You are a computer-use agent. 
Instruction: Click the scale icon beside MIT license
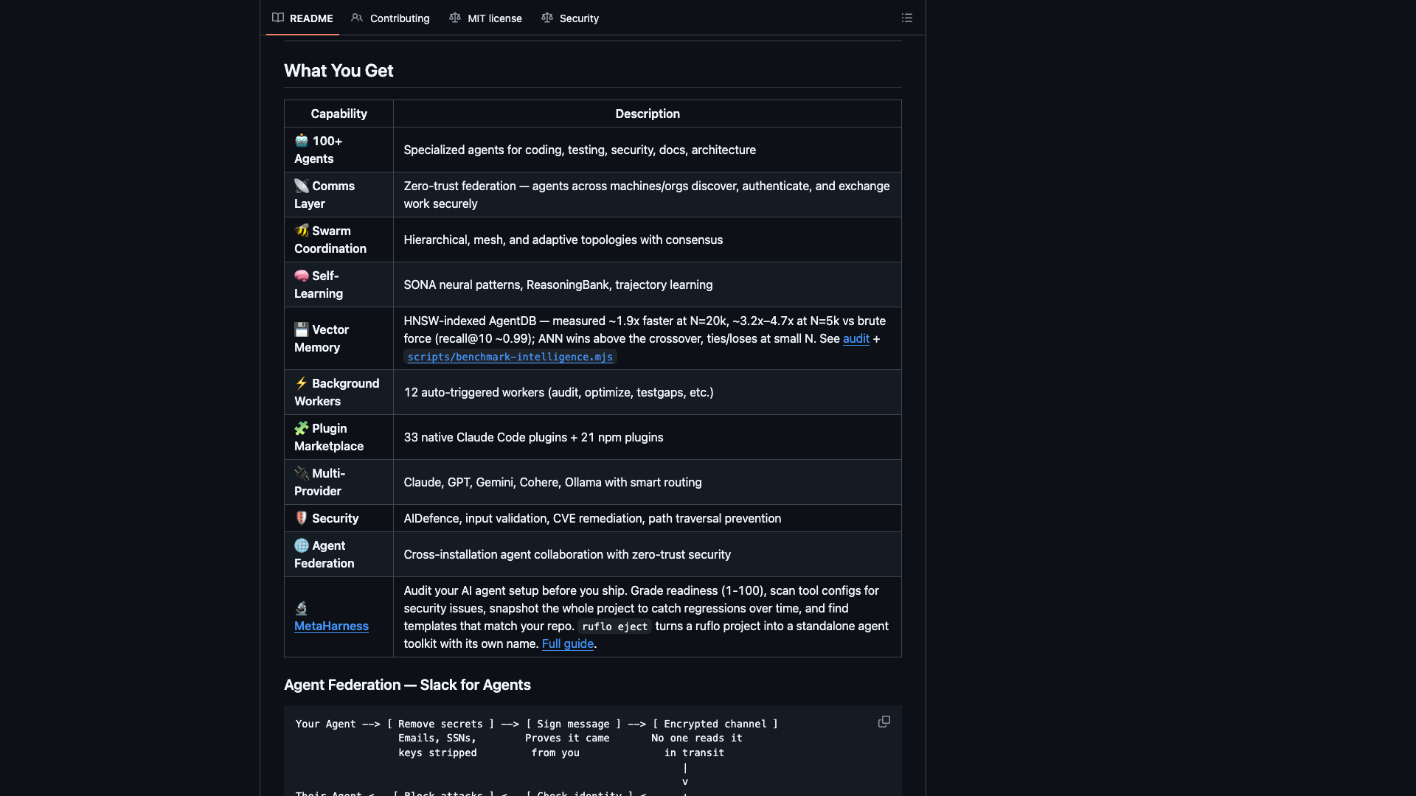tap(455, 18)
